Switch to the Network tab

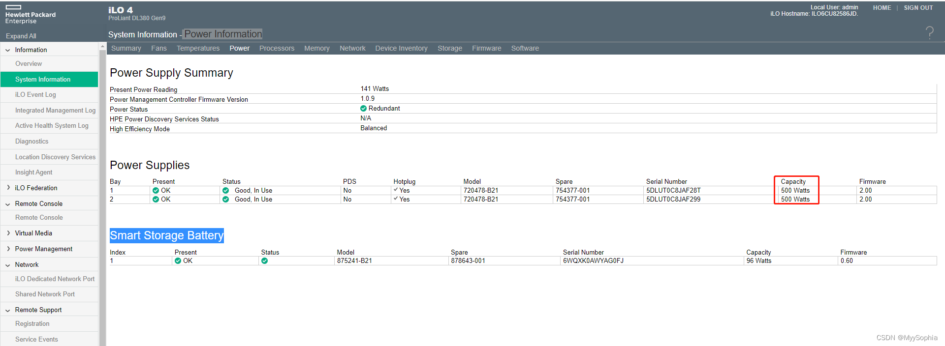coord(352,48)
